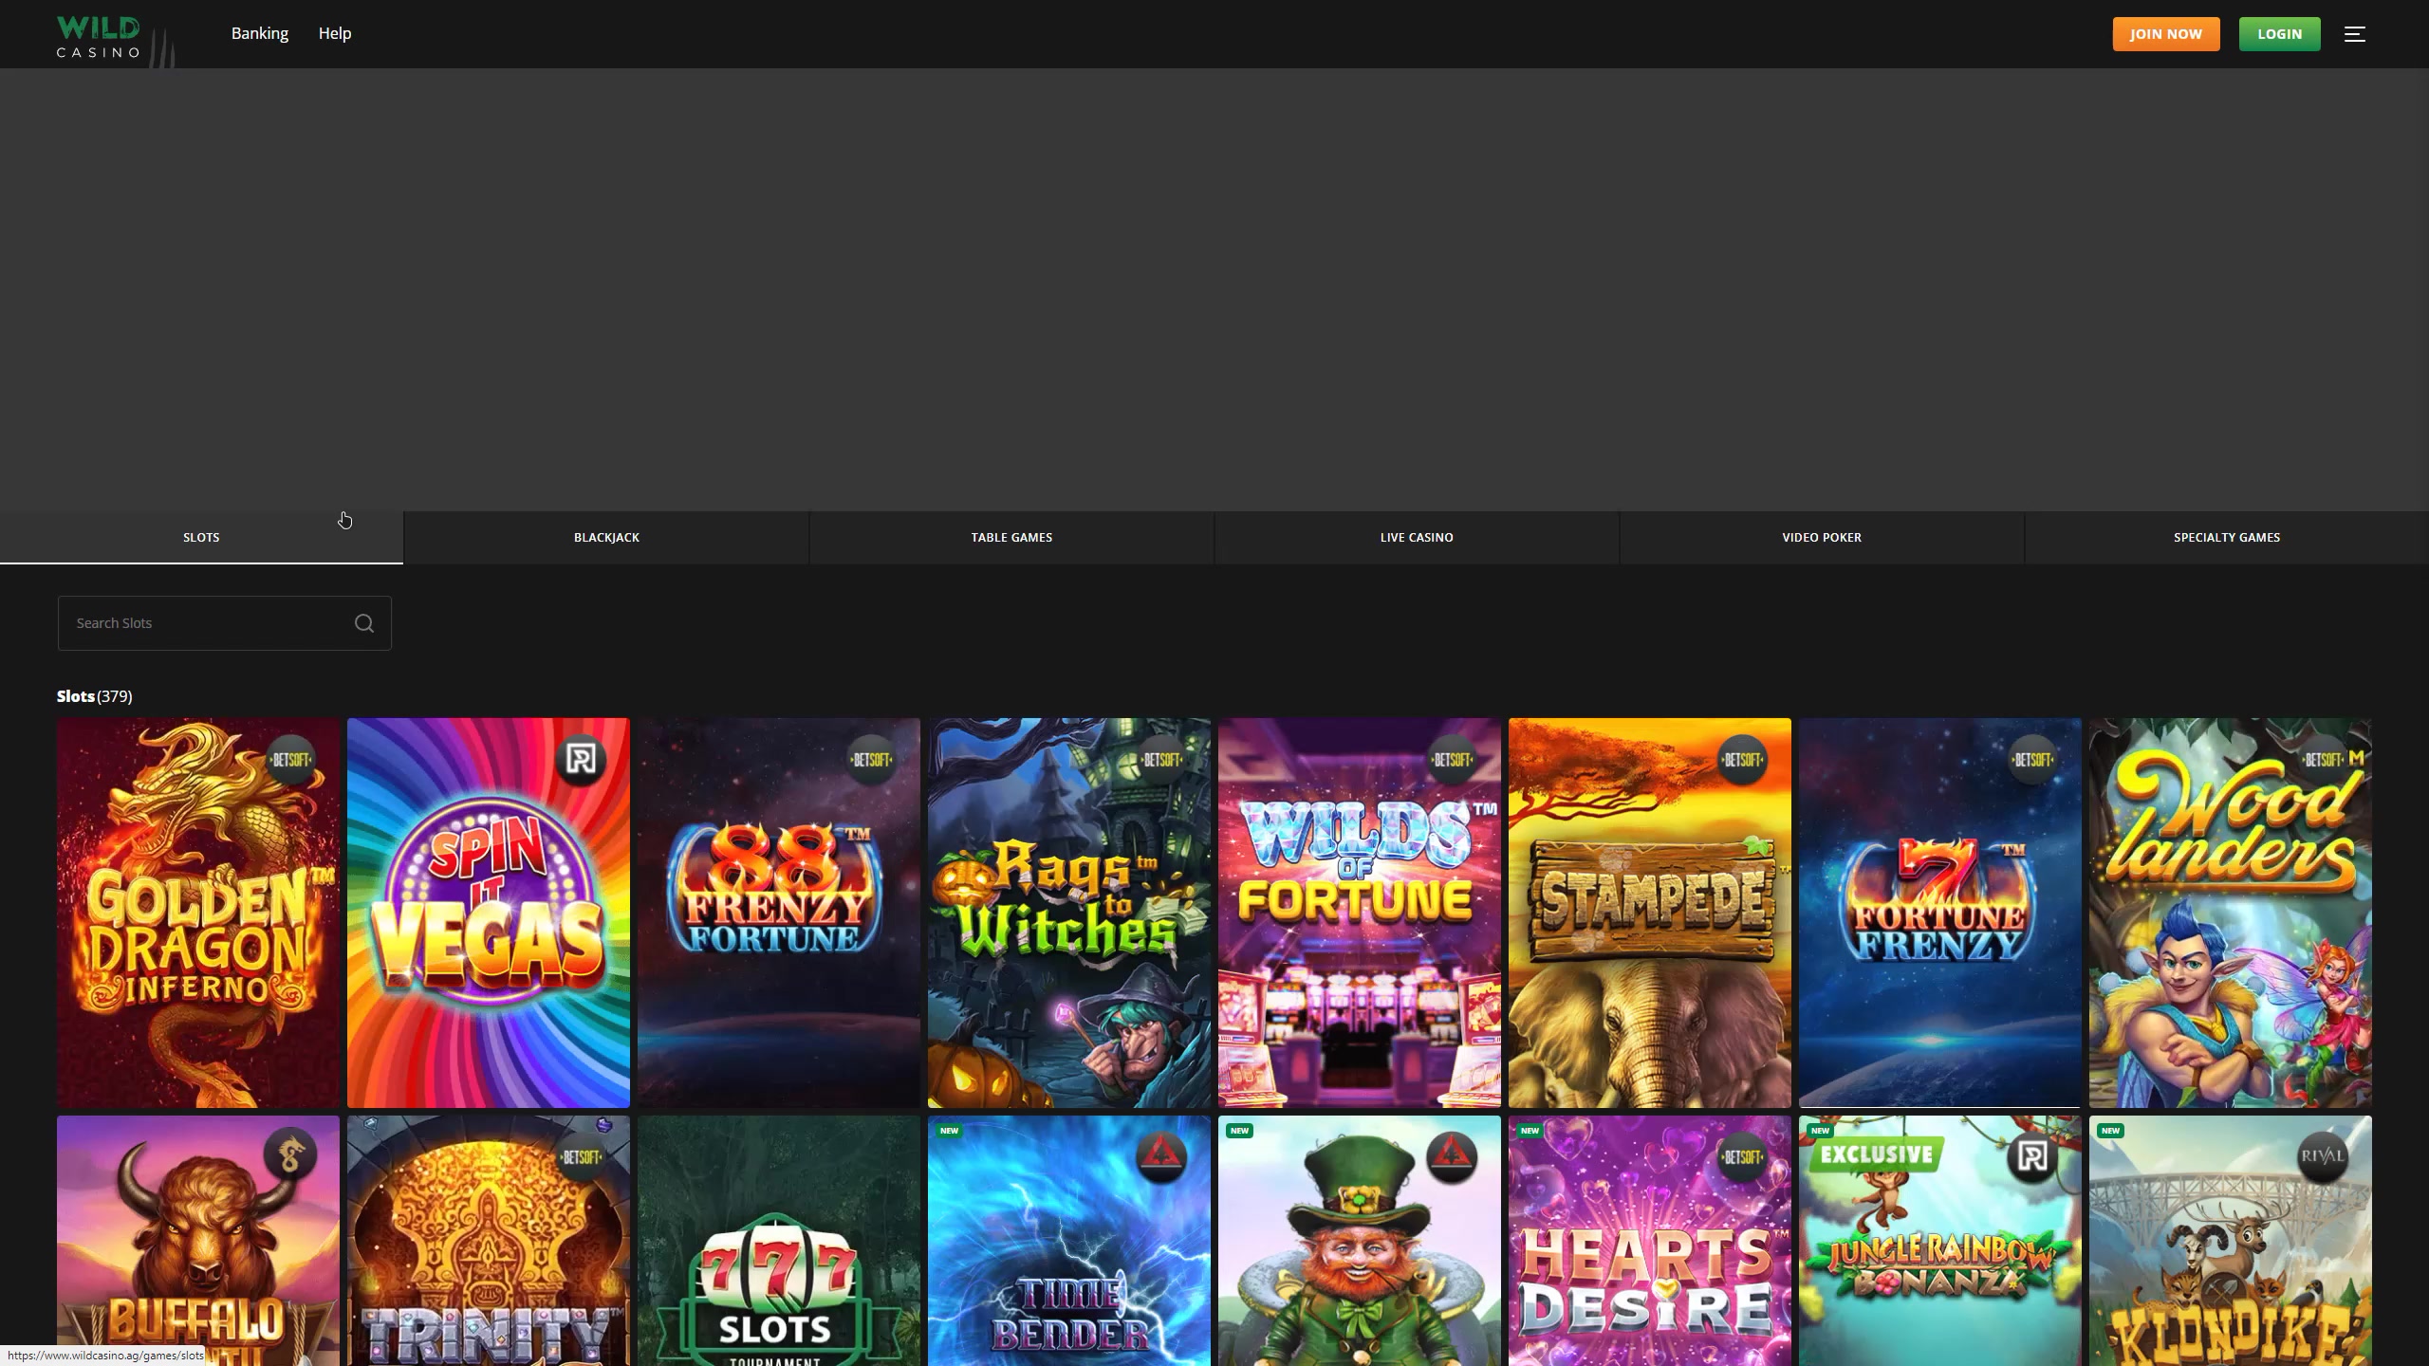Click provider badge on Spin It Vegas
The height and width of the screenshot is (1366, 2429).
pyautogui.click(x=581, y=759)
